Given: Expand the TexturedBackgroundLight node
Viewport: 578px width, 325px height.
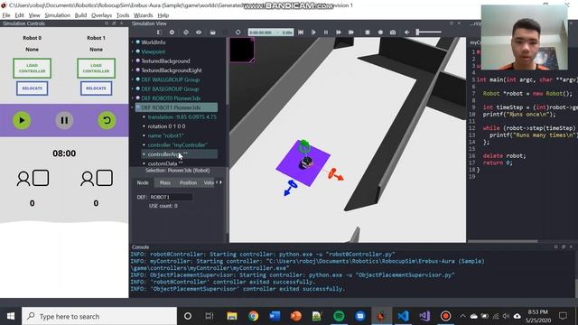Looking at the screenshot, I should point(133,70).
